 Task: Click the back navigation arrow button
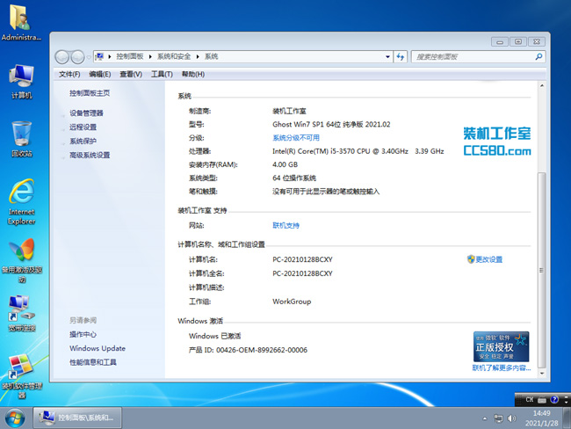(62, 57)
